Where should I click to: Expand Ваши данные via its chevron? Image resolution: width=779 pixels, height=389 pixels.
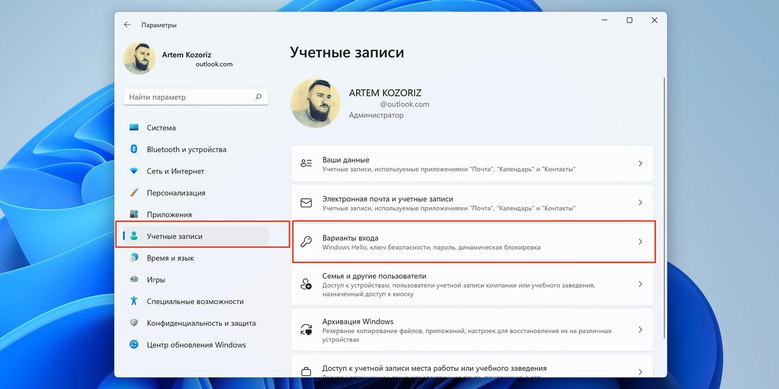pos(640,164)
